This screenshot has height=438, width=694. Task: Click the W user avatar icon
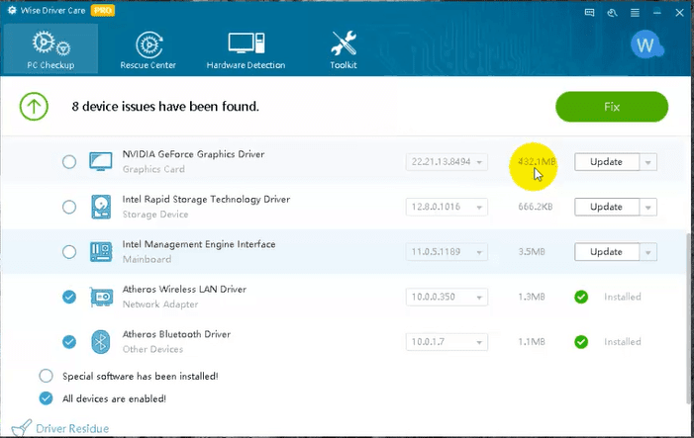point(646,45)
